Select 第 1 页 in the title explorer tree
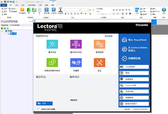 [13, 34]
